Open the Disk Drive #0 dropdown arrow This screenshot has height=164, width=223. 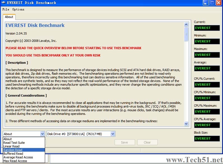tap(113, 134)
